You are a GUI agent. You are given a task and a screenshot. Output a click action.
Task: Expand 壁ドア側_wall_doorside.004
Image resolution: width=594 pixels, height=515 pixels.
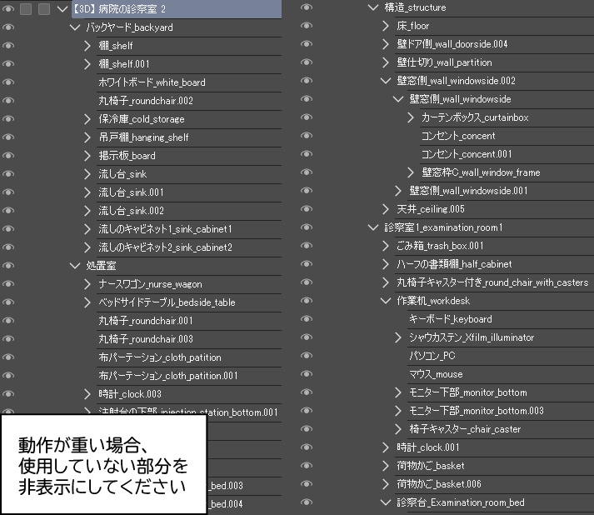pos(386,44)
